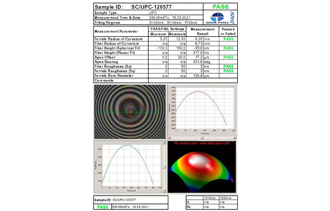Screen dimensions: 330x211
Task: Click the right arrow of the Y profile scrollbar
Action: click(x=234, y=138)
